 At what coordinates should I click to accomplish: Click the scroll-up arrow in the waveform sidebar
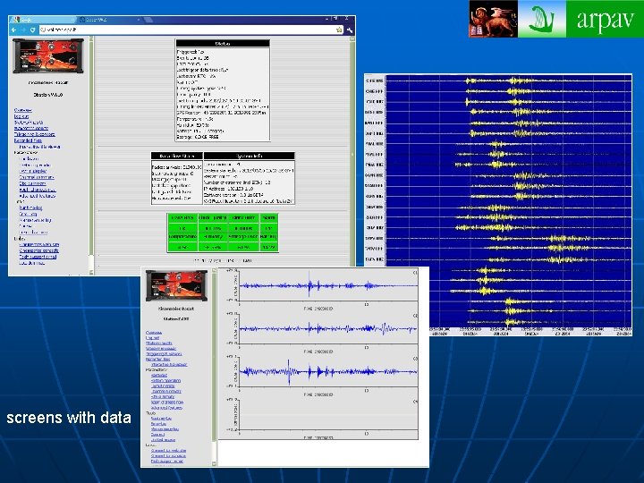point(214,271)
